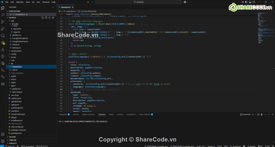Open the Search view in the activity bar
The image size is (275, 147).
pyautogui.click(x=3, y=15)
